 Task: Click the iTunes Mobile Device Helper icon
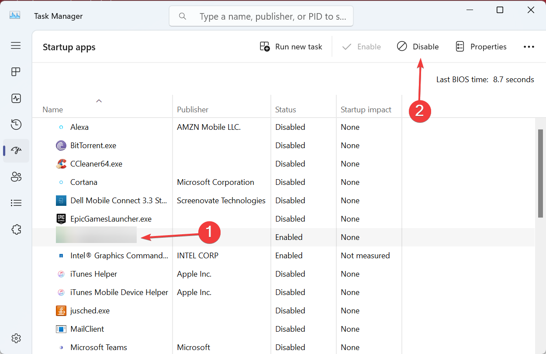[x=61, y=292]
